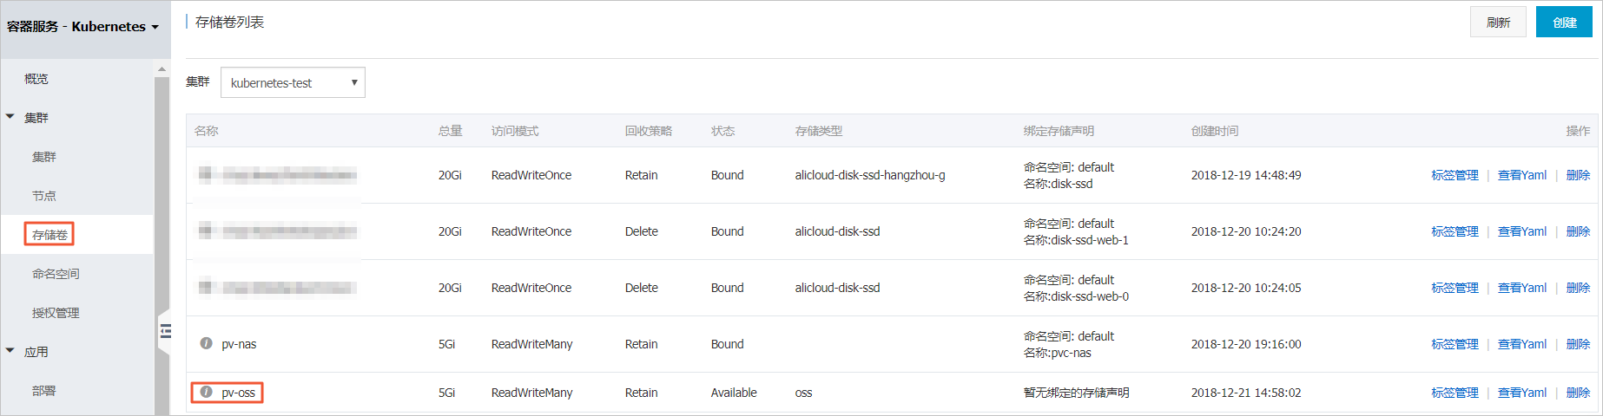The image size is (1603, 416).
Task: Click the pv-nas volume name
Action: [x=239, y=344]
